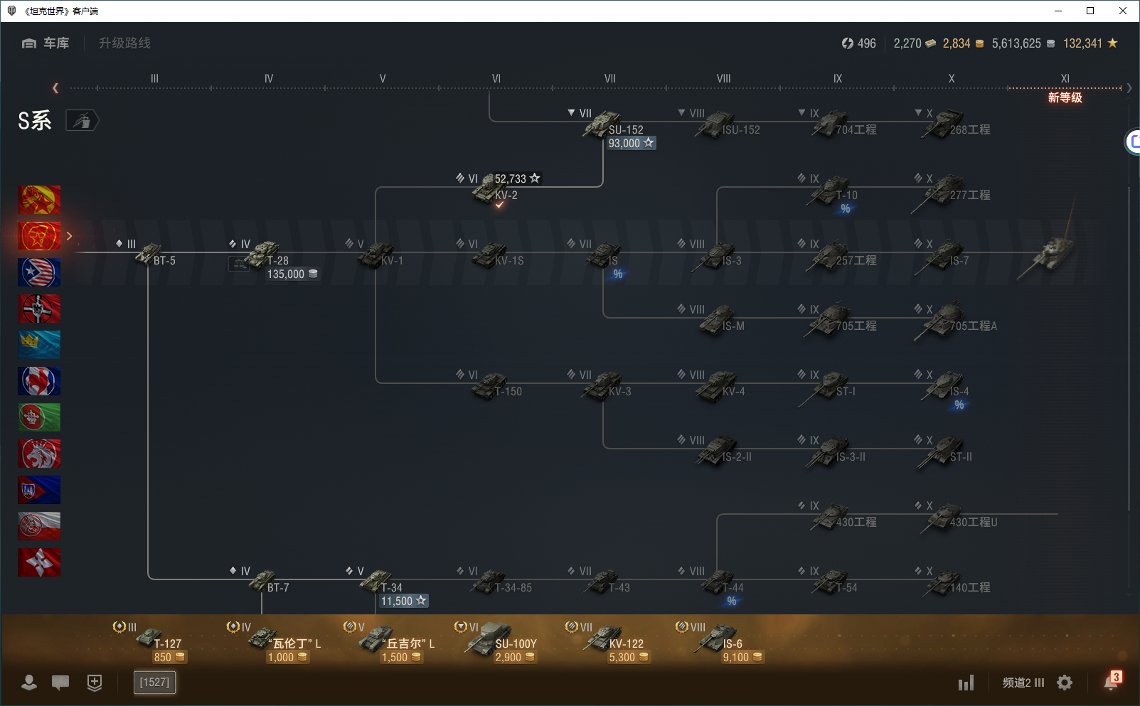Screen dimensions: 1140x706
Task: Switch to the Swedish crowns nation flag
Action: tap(39, 345)
